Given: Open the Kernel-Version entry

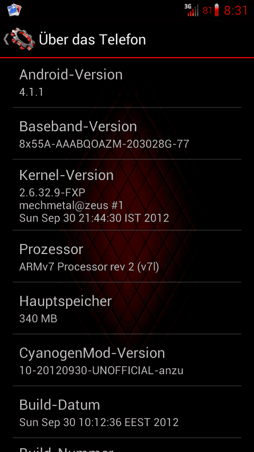Looking at the screenshot, I should (x=127, y=195).
